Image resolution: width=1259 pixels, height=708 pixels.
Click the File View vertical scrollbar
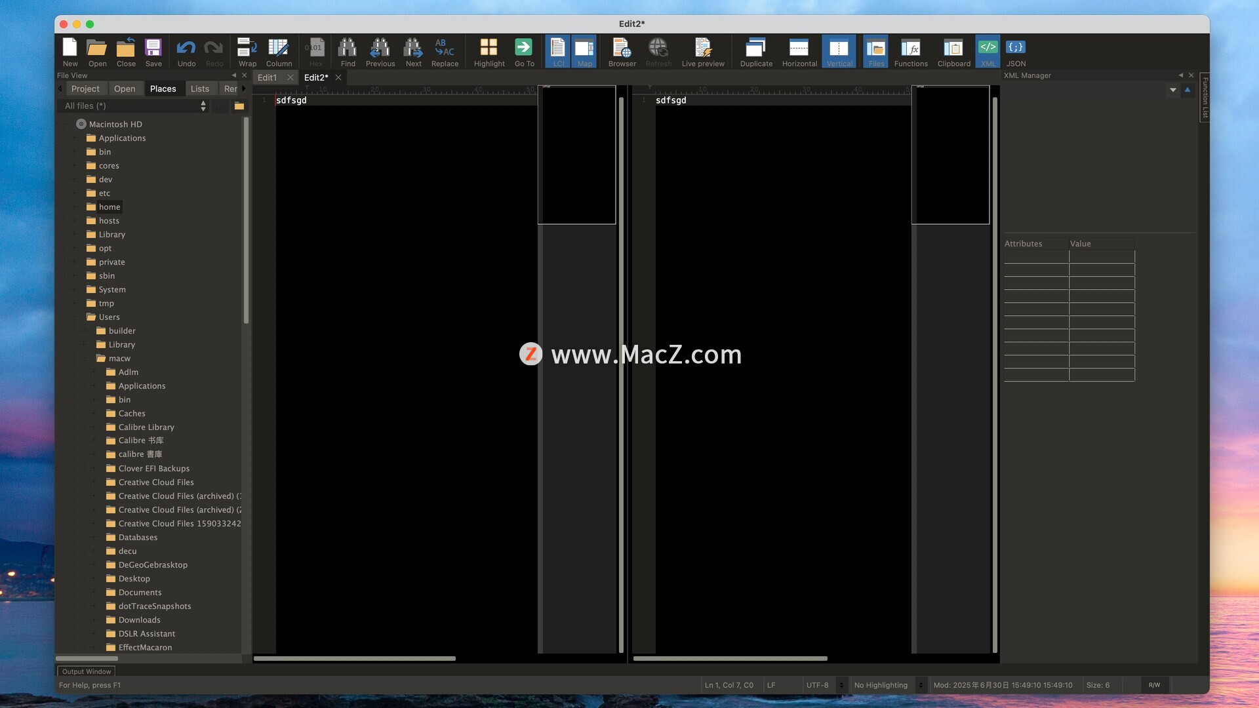(x=246, y=220)
